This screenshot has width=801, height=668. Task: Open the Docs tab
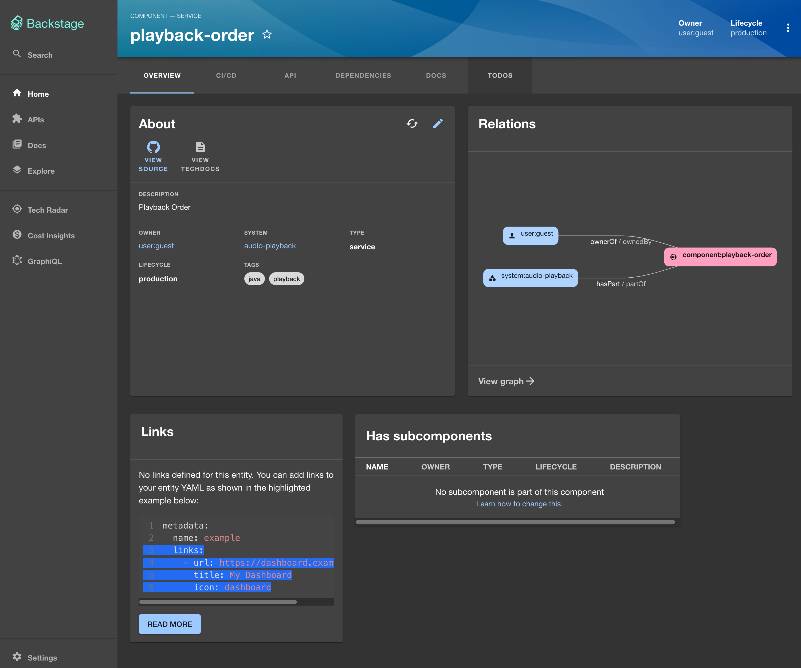[436, 76]
